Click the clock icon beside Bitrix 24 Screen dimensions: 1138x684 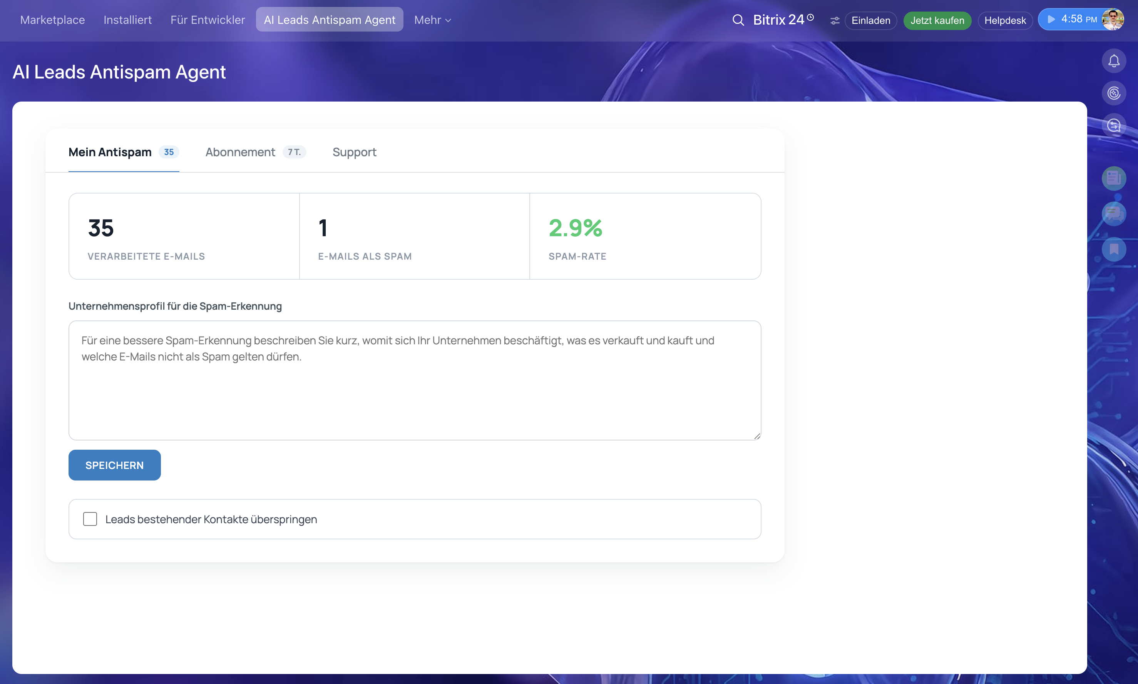coord(811,17)
